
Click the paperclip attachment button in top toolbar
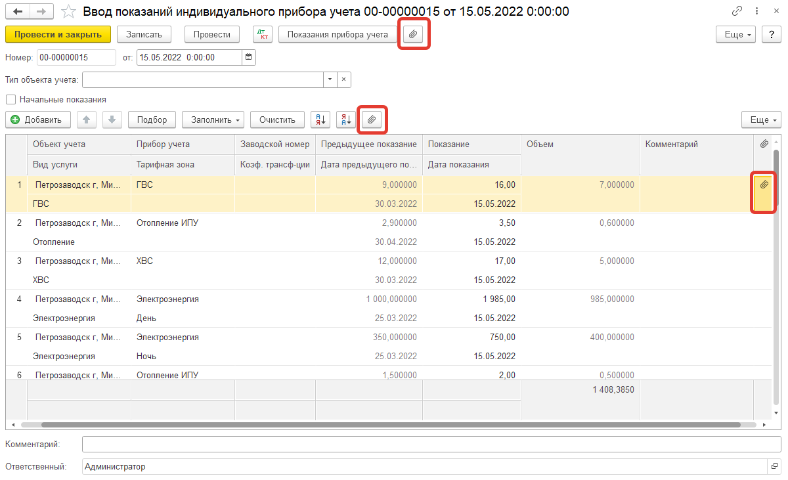pos(413,35)
